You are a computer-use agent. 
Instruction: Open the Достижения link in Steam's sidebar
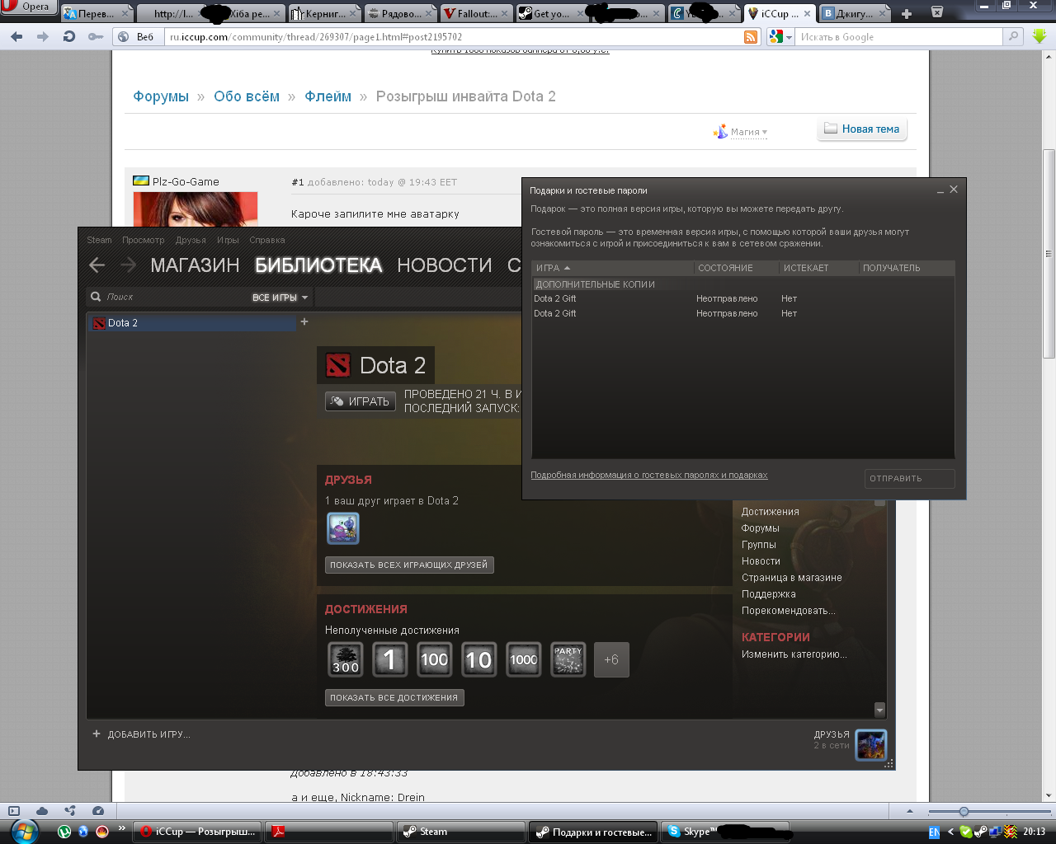tap(770, 512)
